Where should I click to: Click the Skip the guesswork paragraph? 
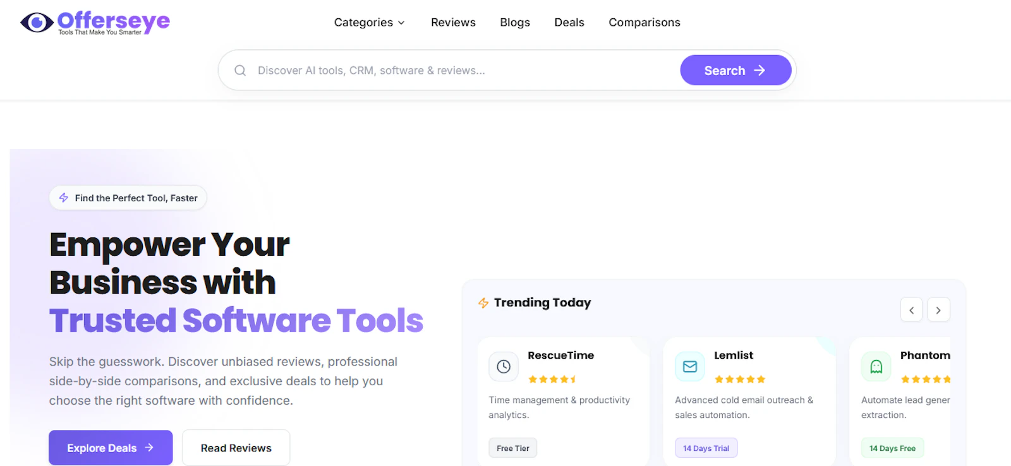223,381
